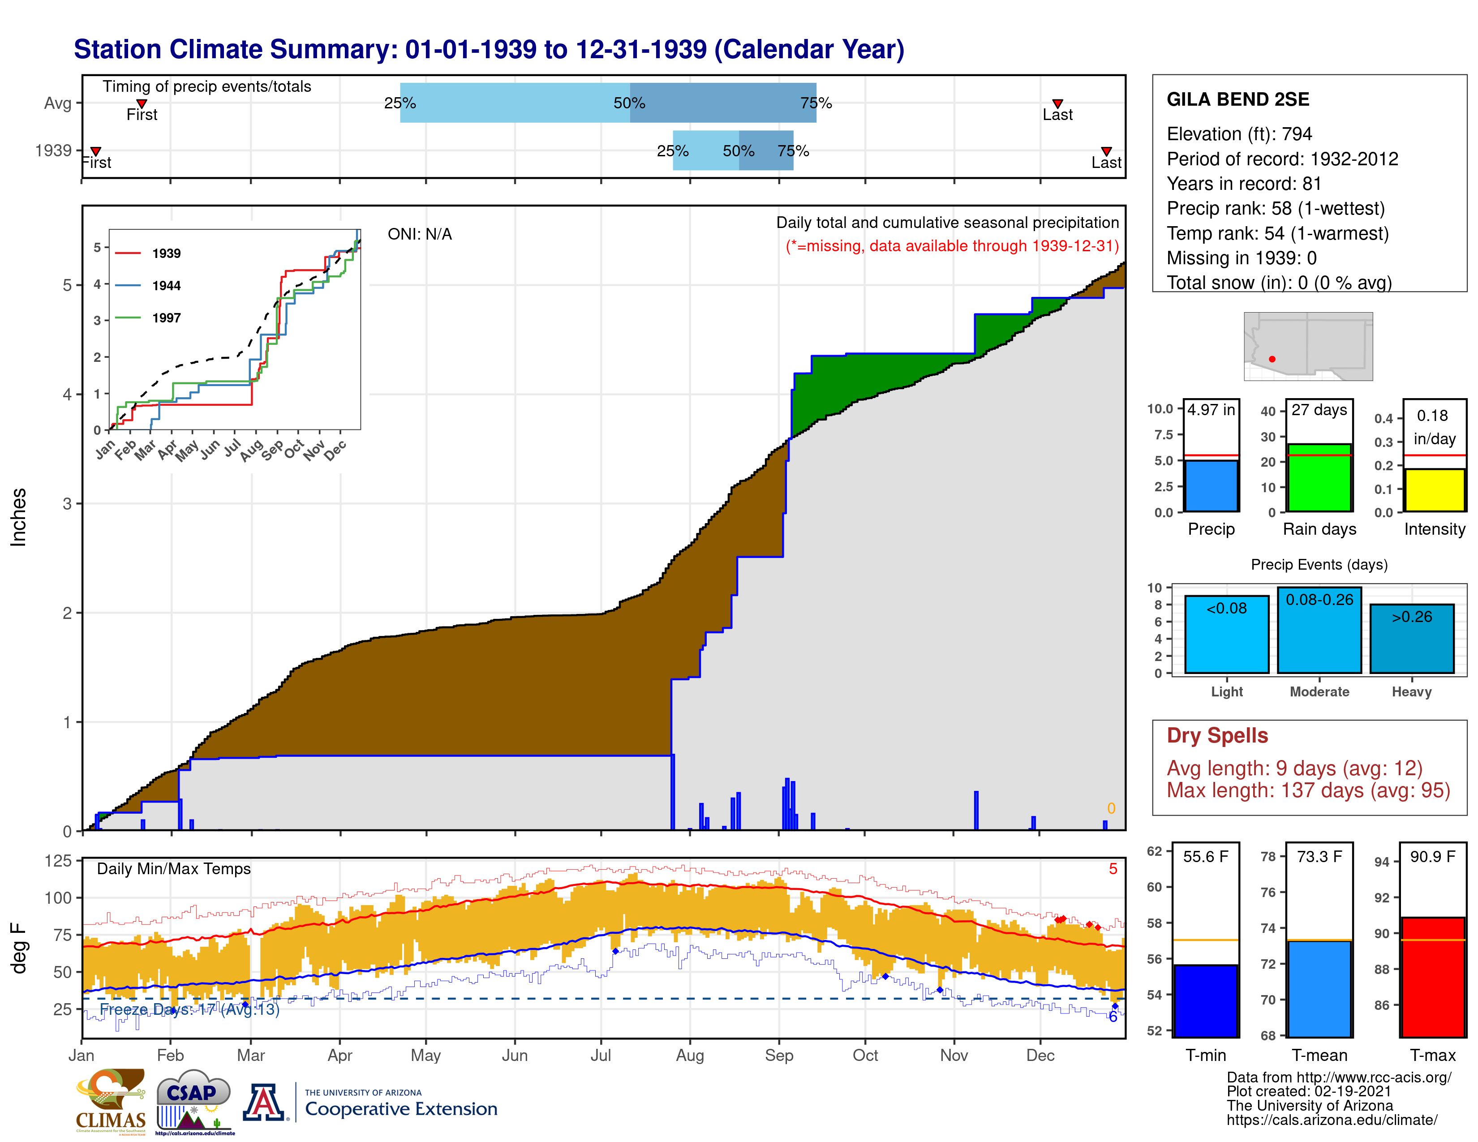Image resolution: width=1478 pixels, height=1142 pixels.
Task: Click the 55.6 F T-min value
Action: coord(1206,856)
